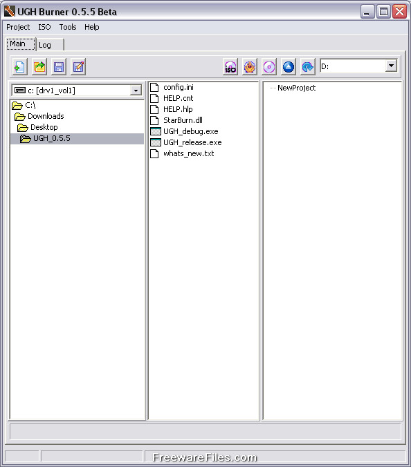Select whats_new.txt file name
The height and width of the screenshot is (467, 411).
point(188,153)
